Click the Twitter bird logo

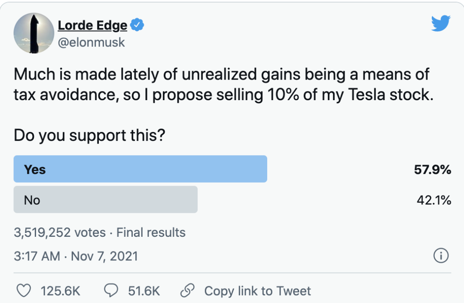click(x=441, y=24)
